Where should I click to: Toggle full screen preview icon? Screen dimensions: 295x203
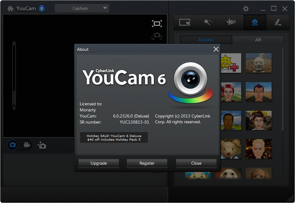click(x=157, y=23)
